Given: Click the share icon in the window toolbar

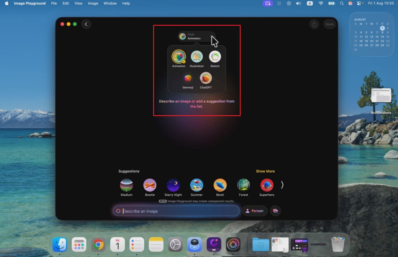Looking at the screenshot, I should point(314,24).
